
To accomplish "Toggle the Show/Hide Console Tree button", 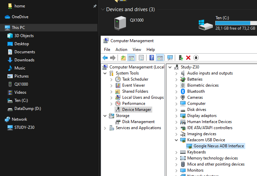I will pyautogui.click(x=131, y=58).
